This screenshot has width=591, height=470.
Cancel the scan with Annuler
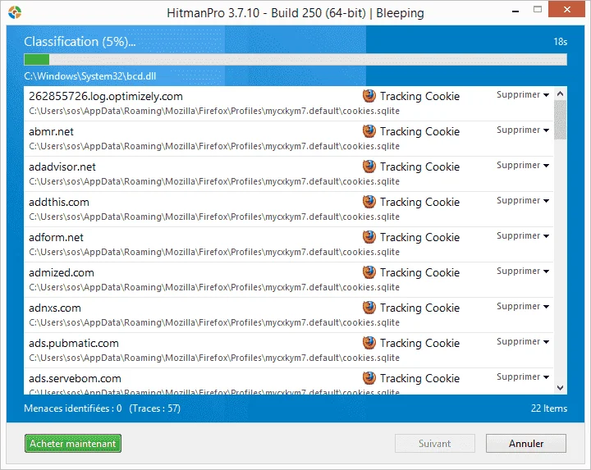pyautogui.click(x=526, y=443)
